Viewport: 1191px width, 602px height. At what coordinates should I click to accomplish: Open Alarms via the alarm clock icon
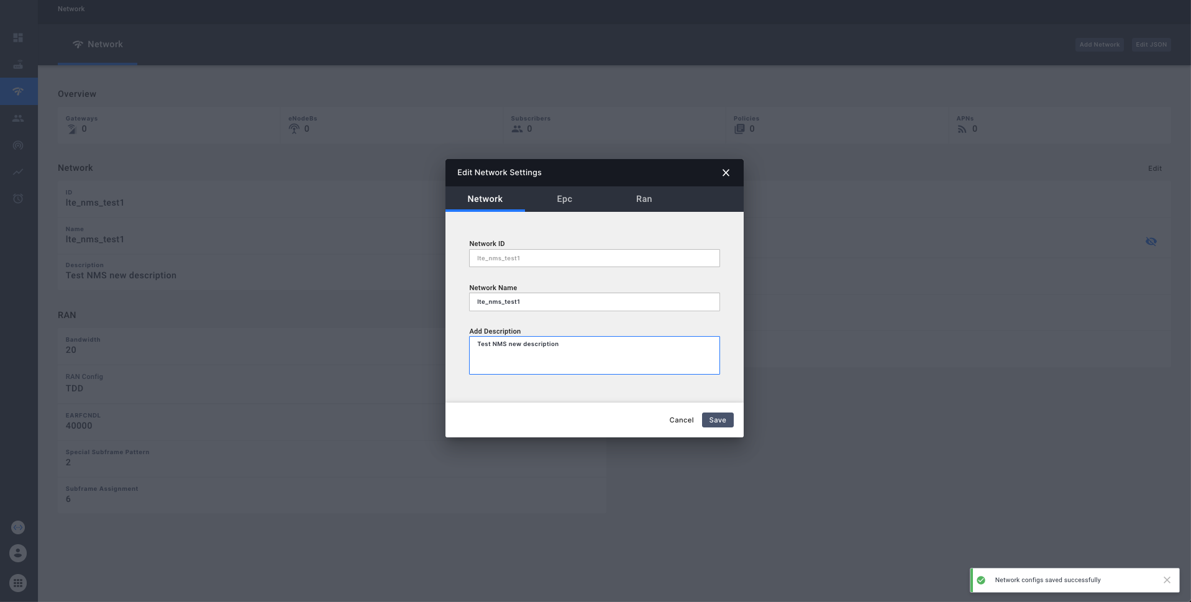[x=18, y=199]
